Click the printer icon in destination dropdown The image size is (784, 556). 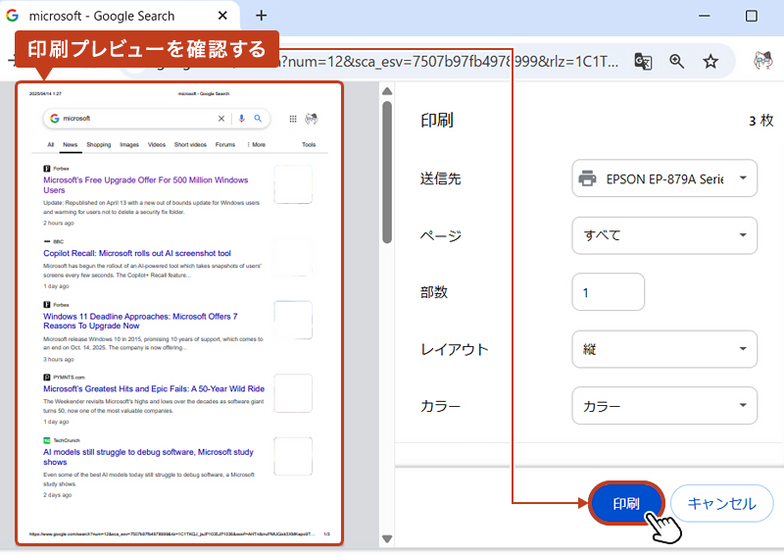pos(587,178)
